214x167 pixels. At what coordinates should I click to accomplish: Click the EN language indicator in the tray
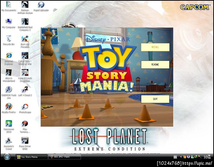point(175,157)
